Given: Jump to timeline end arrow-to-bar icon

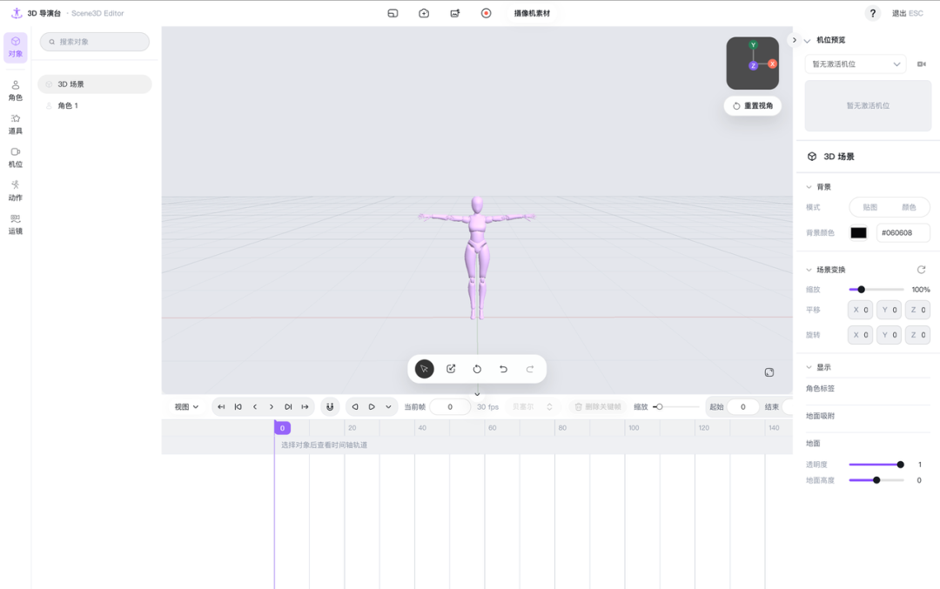Looking at the screenshot, I should (x=305, y=407).
